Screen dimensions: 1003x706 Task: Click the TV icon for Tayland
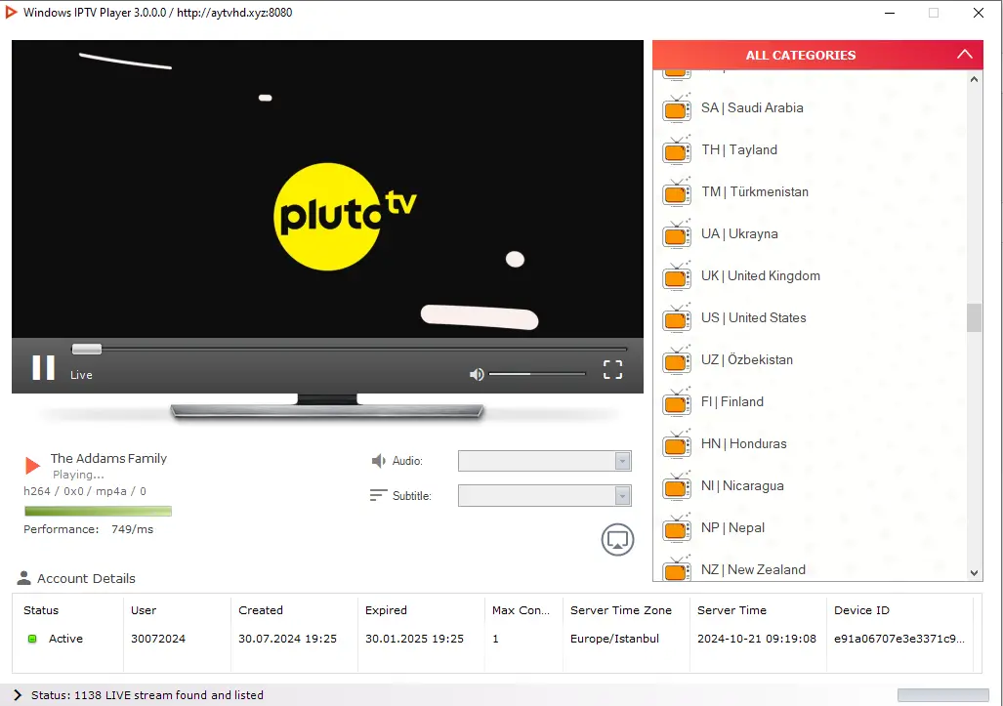click(x=677, y=150)
